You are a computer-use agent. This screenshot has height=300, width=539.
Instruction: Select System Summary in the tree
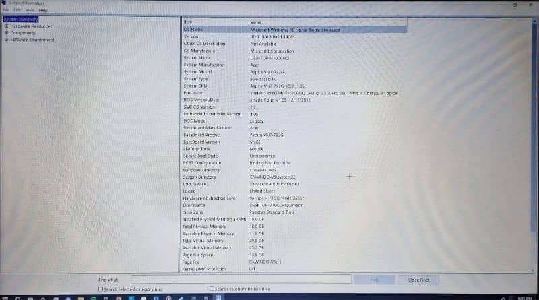coord(20,20)
